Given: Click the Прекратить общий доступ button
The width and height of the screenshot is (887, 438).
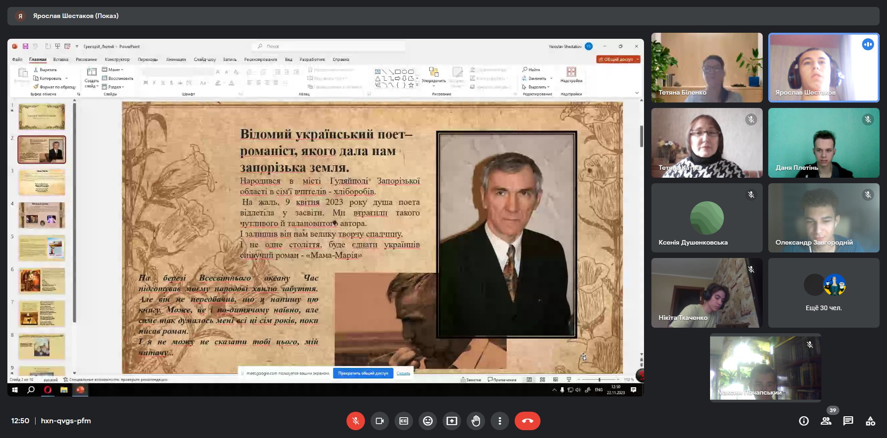Looking at the screenshot, I should [x=363, y=373].
